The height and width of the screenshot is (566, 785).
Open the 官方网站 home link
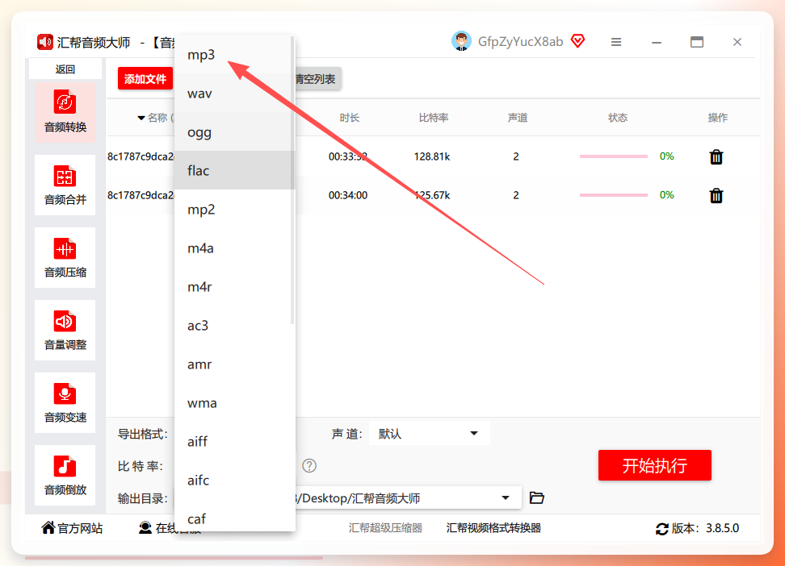pyautogui.click(x=72, y=528)
